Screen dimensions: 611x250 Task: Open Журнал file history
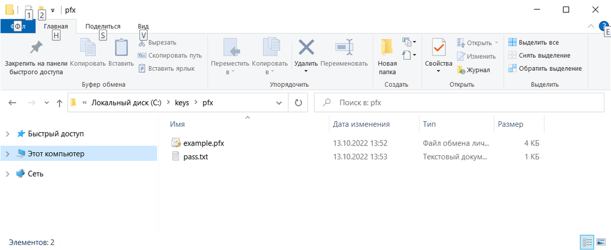click(473, 70)
